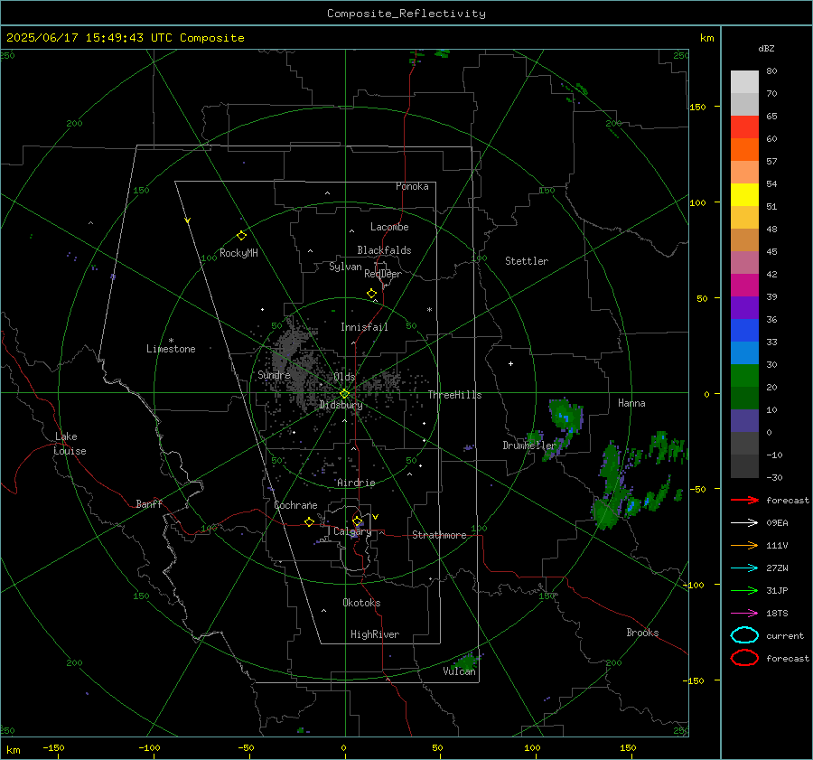Select the blue 33–36 dBZ color swatch

point(744,331)
